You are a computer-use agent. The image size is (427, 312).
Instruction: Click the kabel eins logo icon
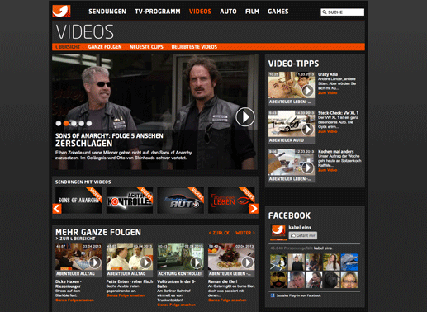[x=61, y=11]
